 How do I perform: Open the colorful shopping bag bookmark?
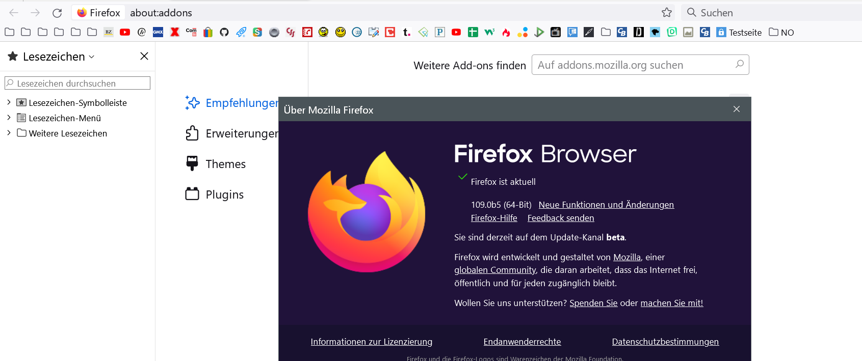click(208, 32)
